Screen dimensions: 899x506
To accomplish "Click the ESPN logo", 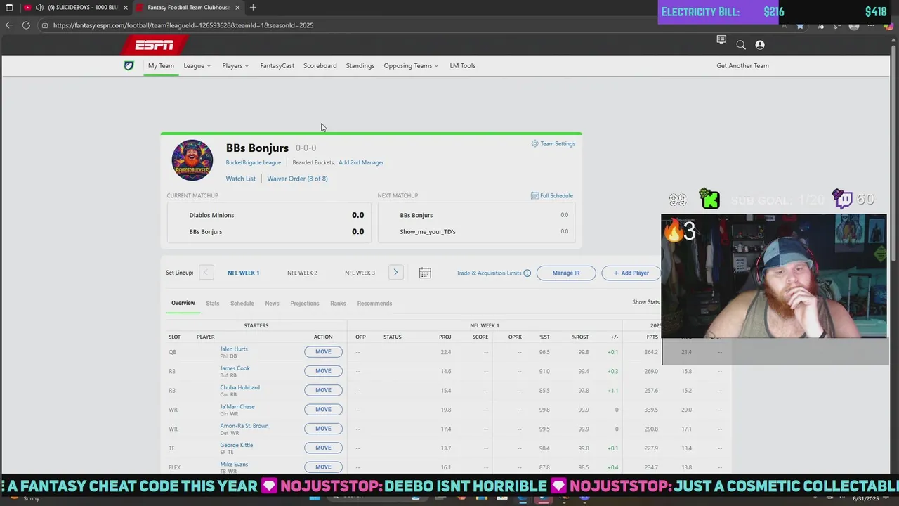I will pyautogui.click(x=155, y=45).
